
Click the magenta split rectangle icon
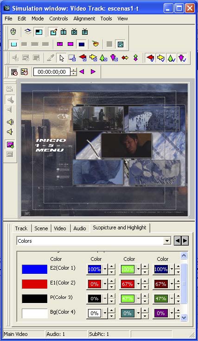pyautogui.click(x=60, y=44)
